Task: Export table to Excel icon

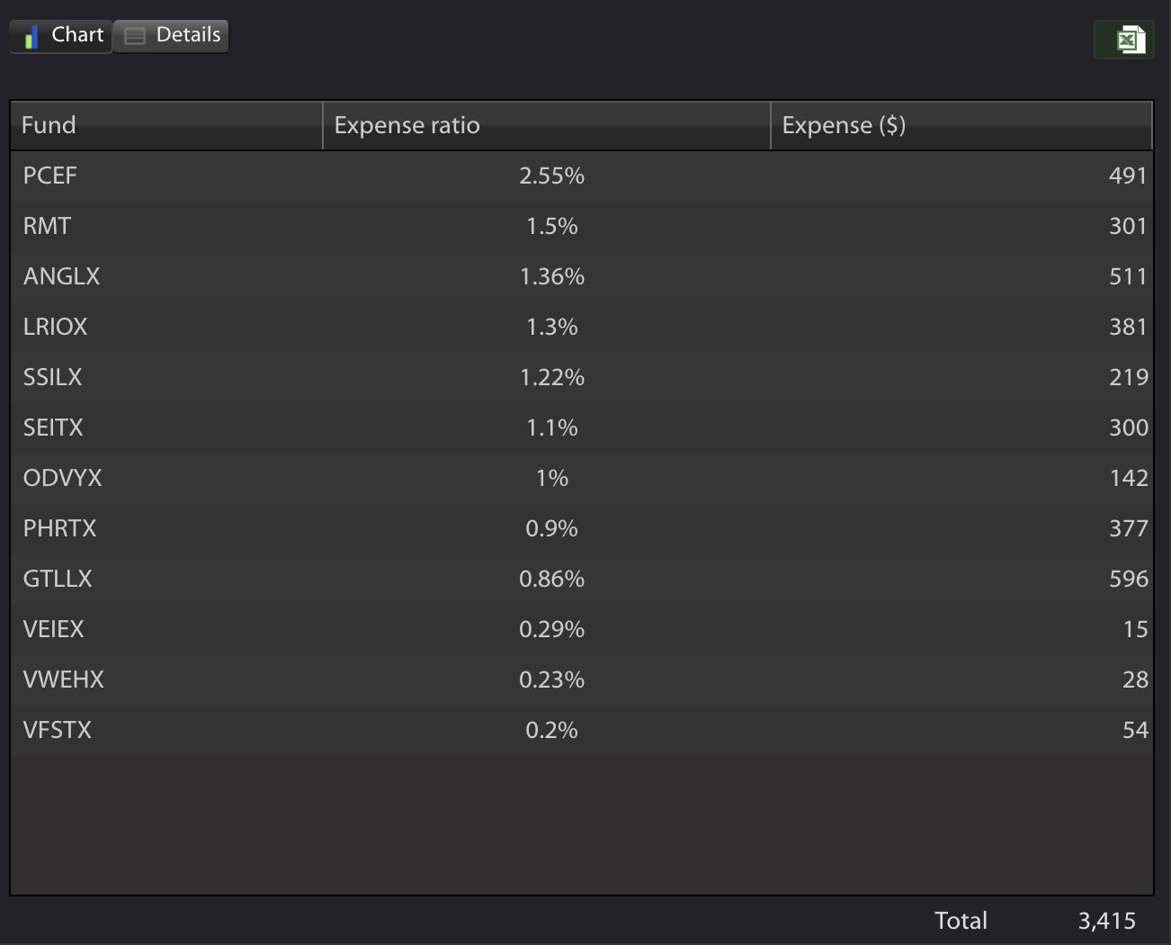Action: pyautogui.click(x=1124, y=40)
